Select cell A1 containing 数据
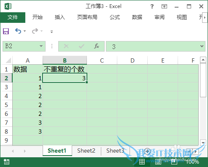 tap(28, 69)
